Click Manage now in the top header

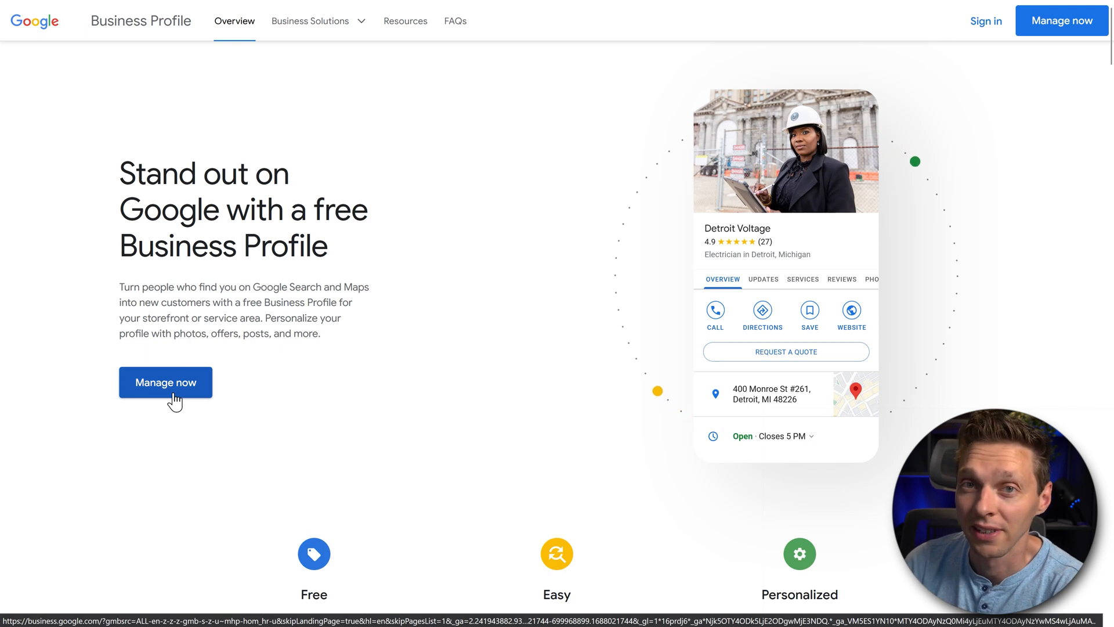pos(1062,21)
